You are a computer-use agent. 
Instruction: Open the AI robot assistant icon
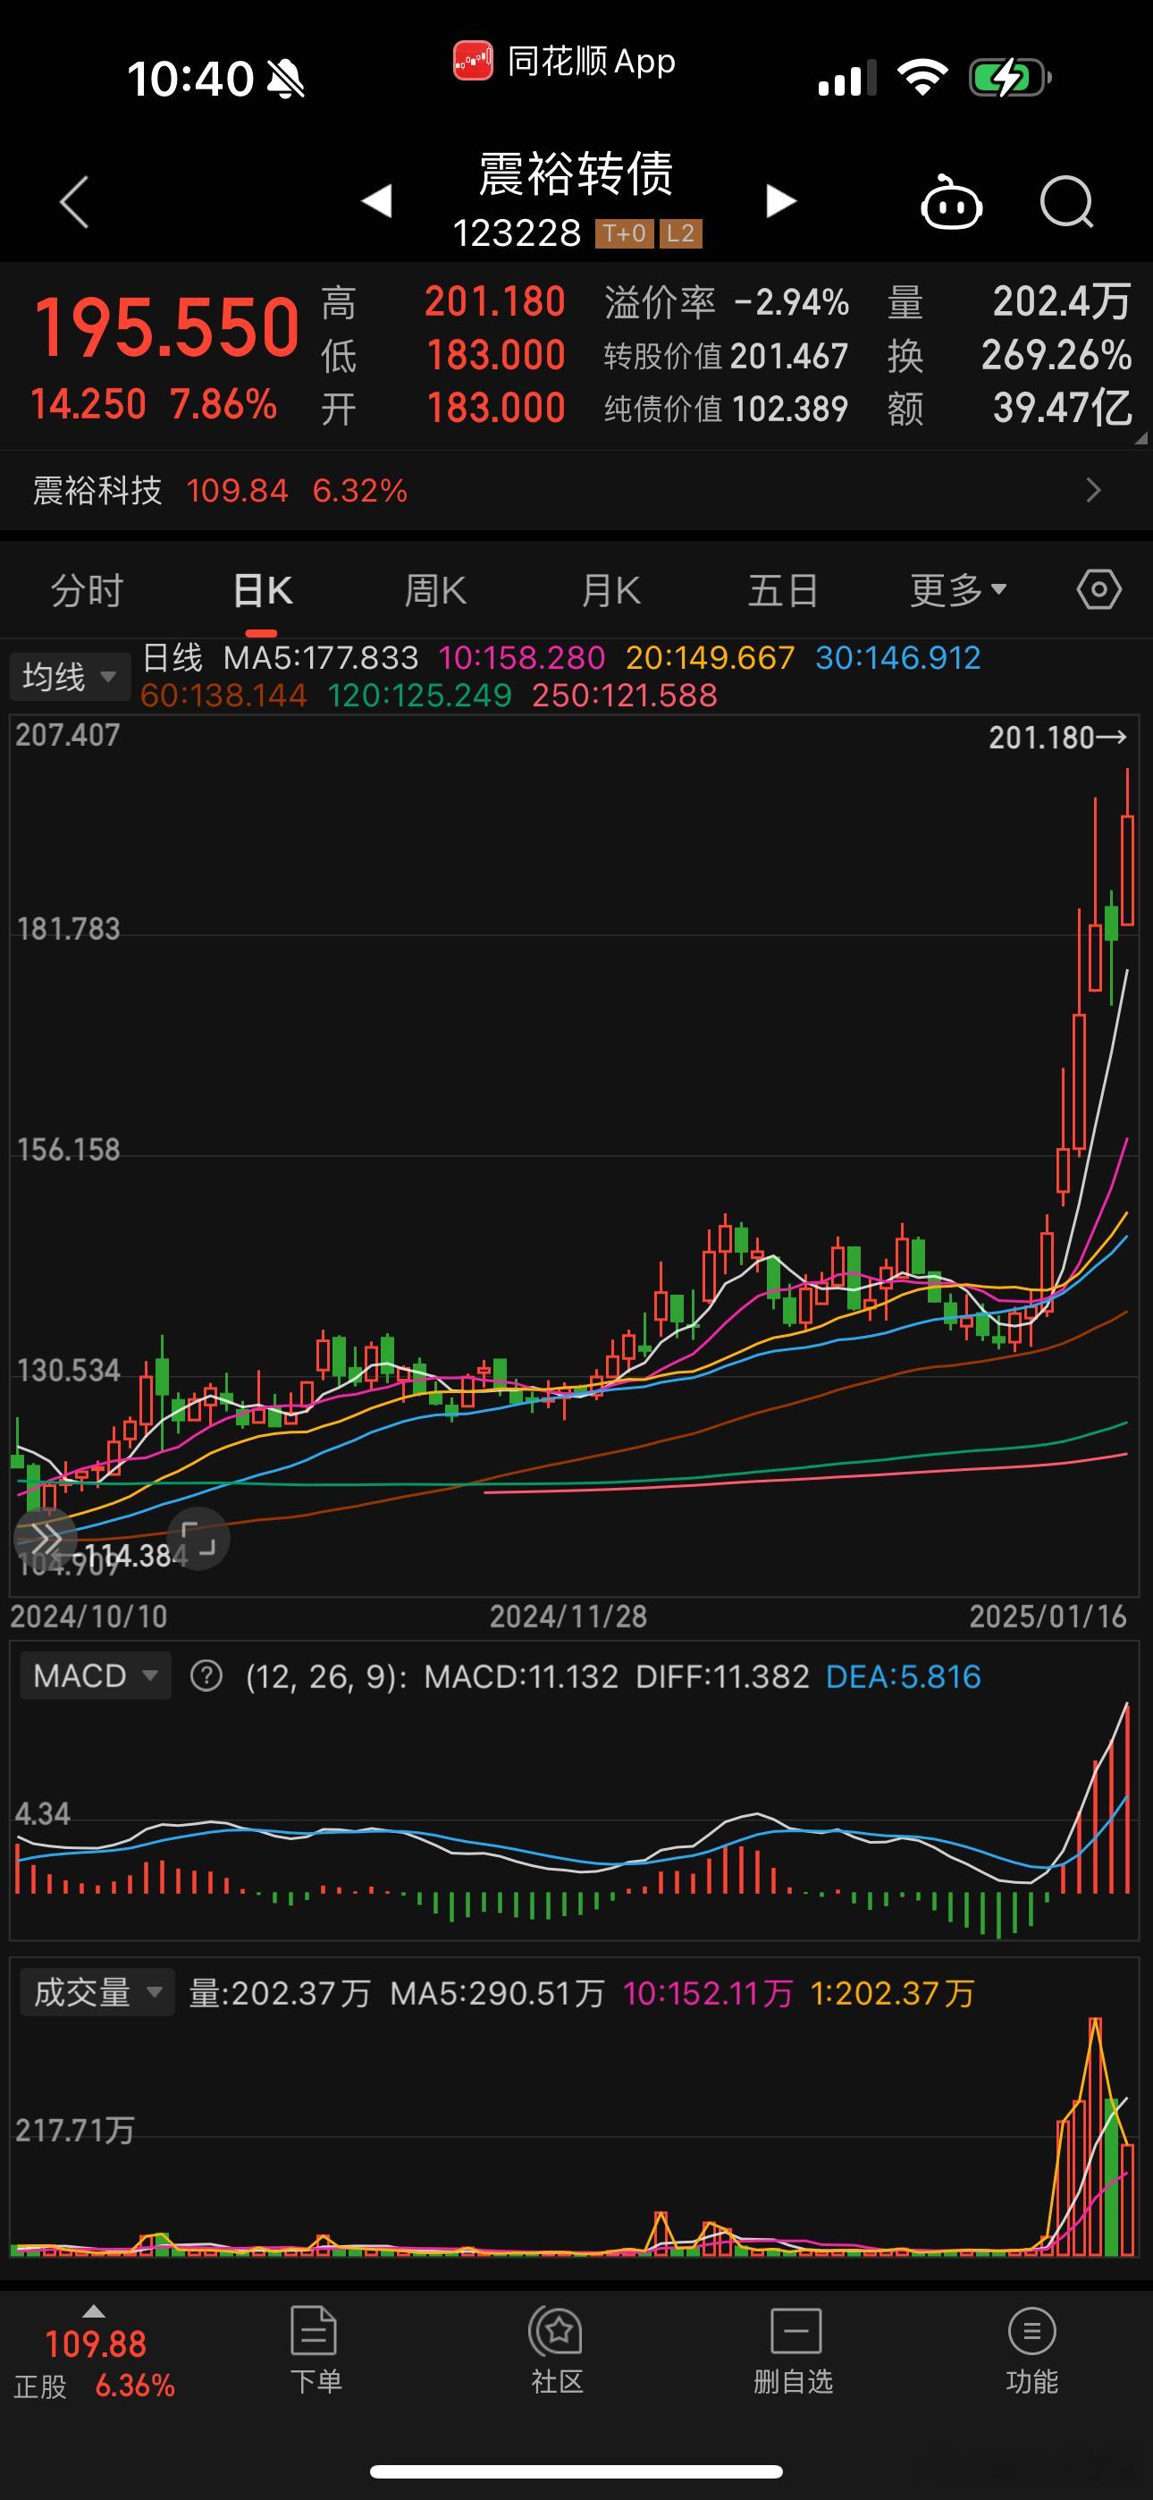(x=951, y=202)
